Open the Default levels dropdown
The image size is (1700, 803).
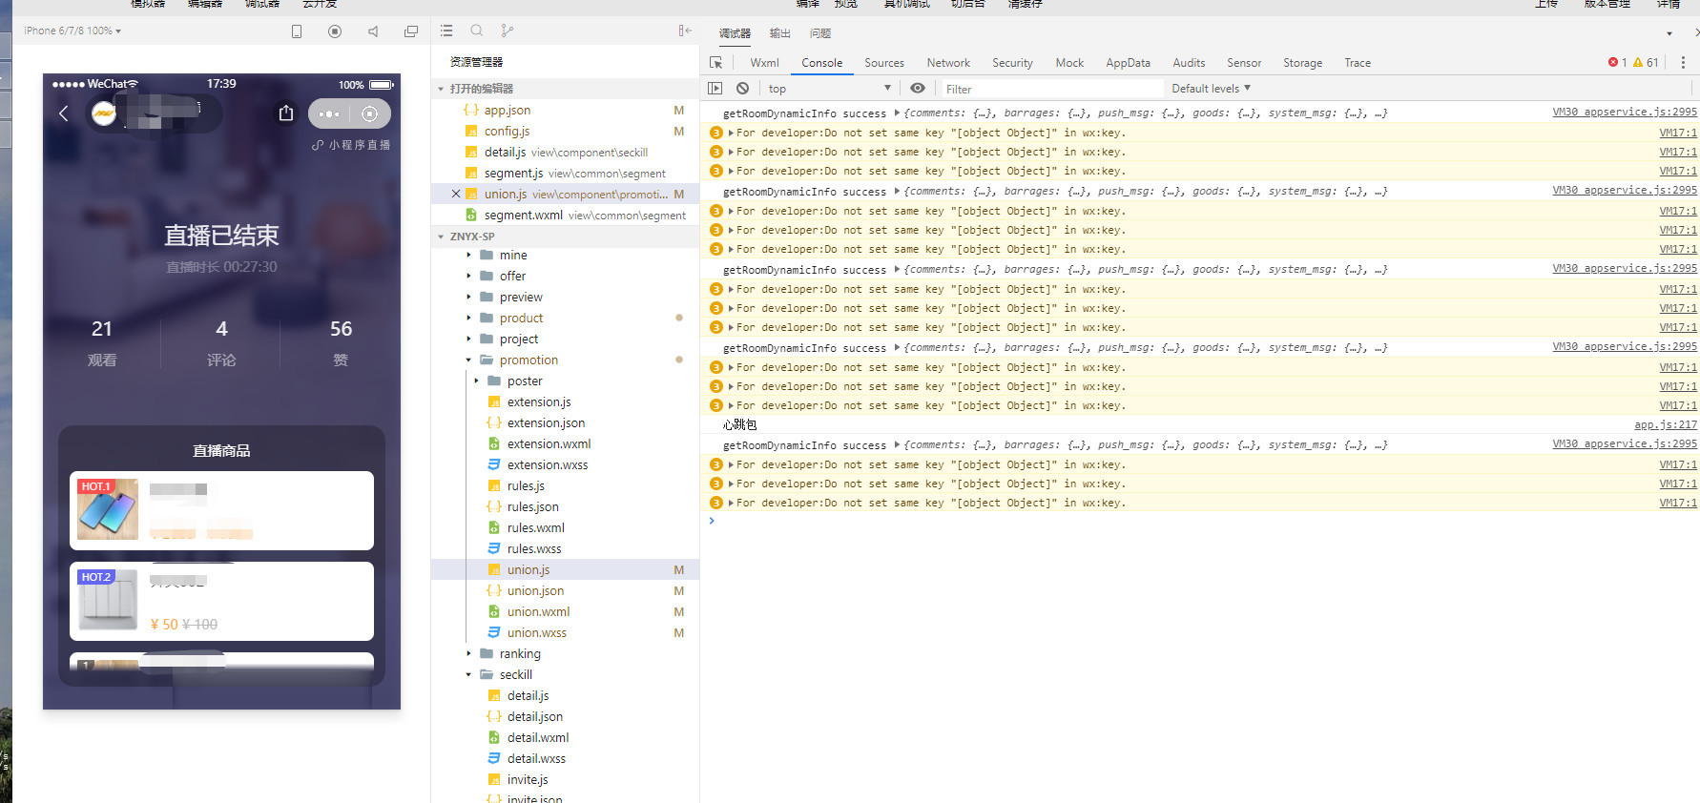(x=1211, y=88)
